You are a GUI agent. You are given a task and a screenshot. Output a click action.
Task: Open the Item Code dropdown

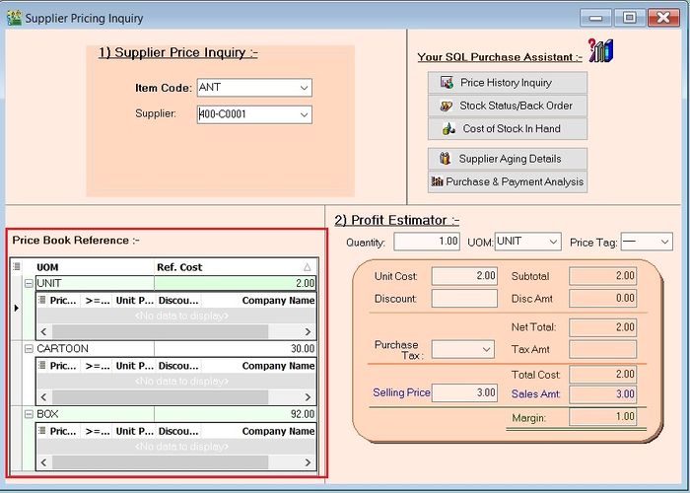(303, 88)
